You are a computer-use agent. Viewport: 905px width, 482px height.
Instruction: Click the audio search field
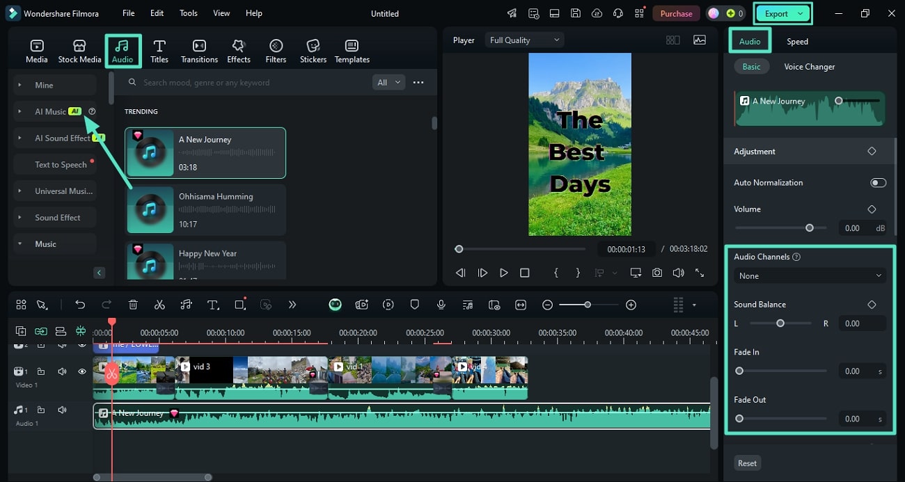pos(246,82)
